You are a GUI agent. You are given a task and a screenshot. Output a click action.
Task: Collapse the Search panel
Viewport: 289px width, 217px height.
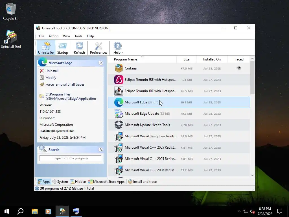coord(100,150)
